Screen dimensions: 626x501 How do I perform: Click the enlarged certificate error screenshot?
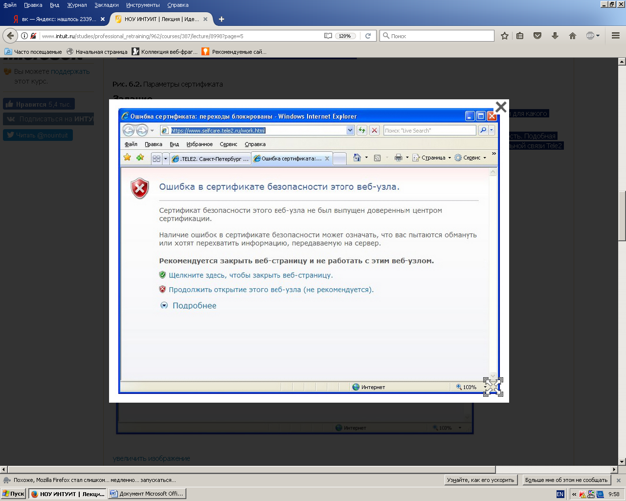[x=309, y=250]
